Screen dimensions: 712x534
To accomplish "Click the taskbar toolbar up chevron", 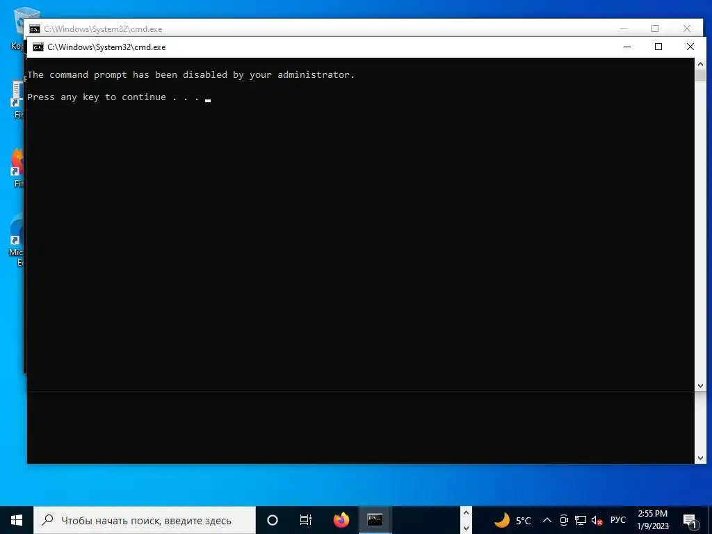I will click(466, 513).
